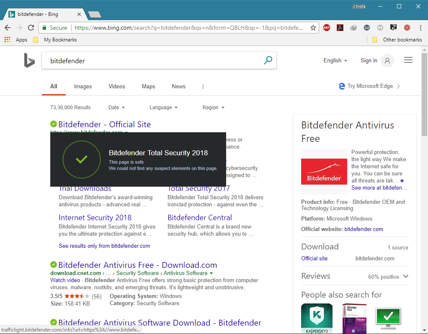
Task: Switch to the Maps tab
Action: (x=149, y=87)
